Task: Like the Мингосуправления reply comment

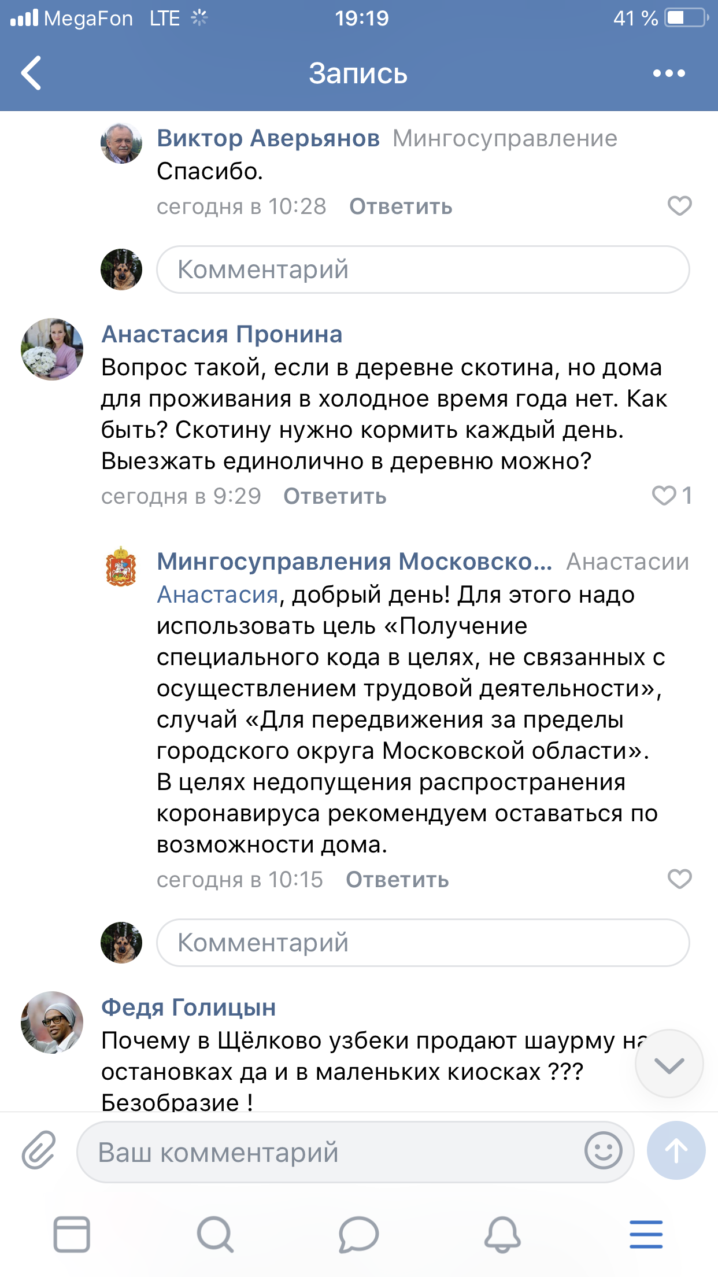Action: pyautogui.click(x=679, y=879)
